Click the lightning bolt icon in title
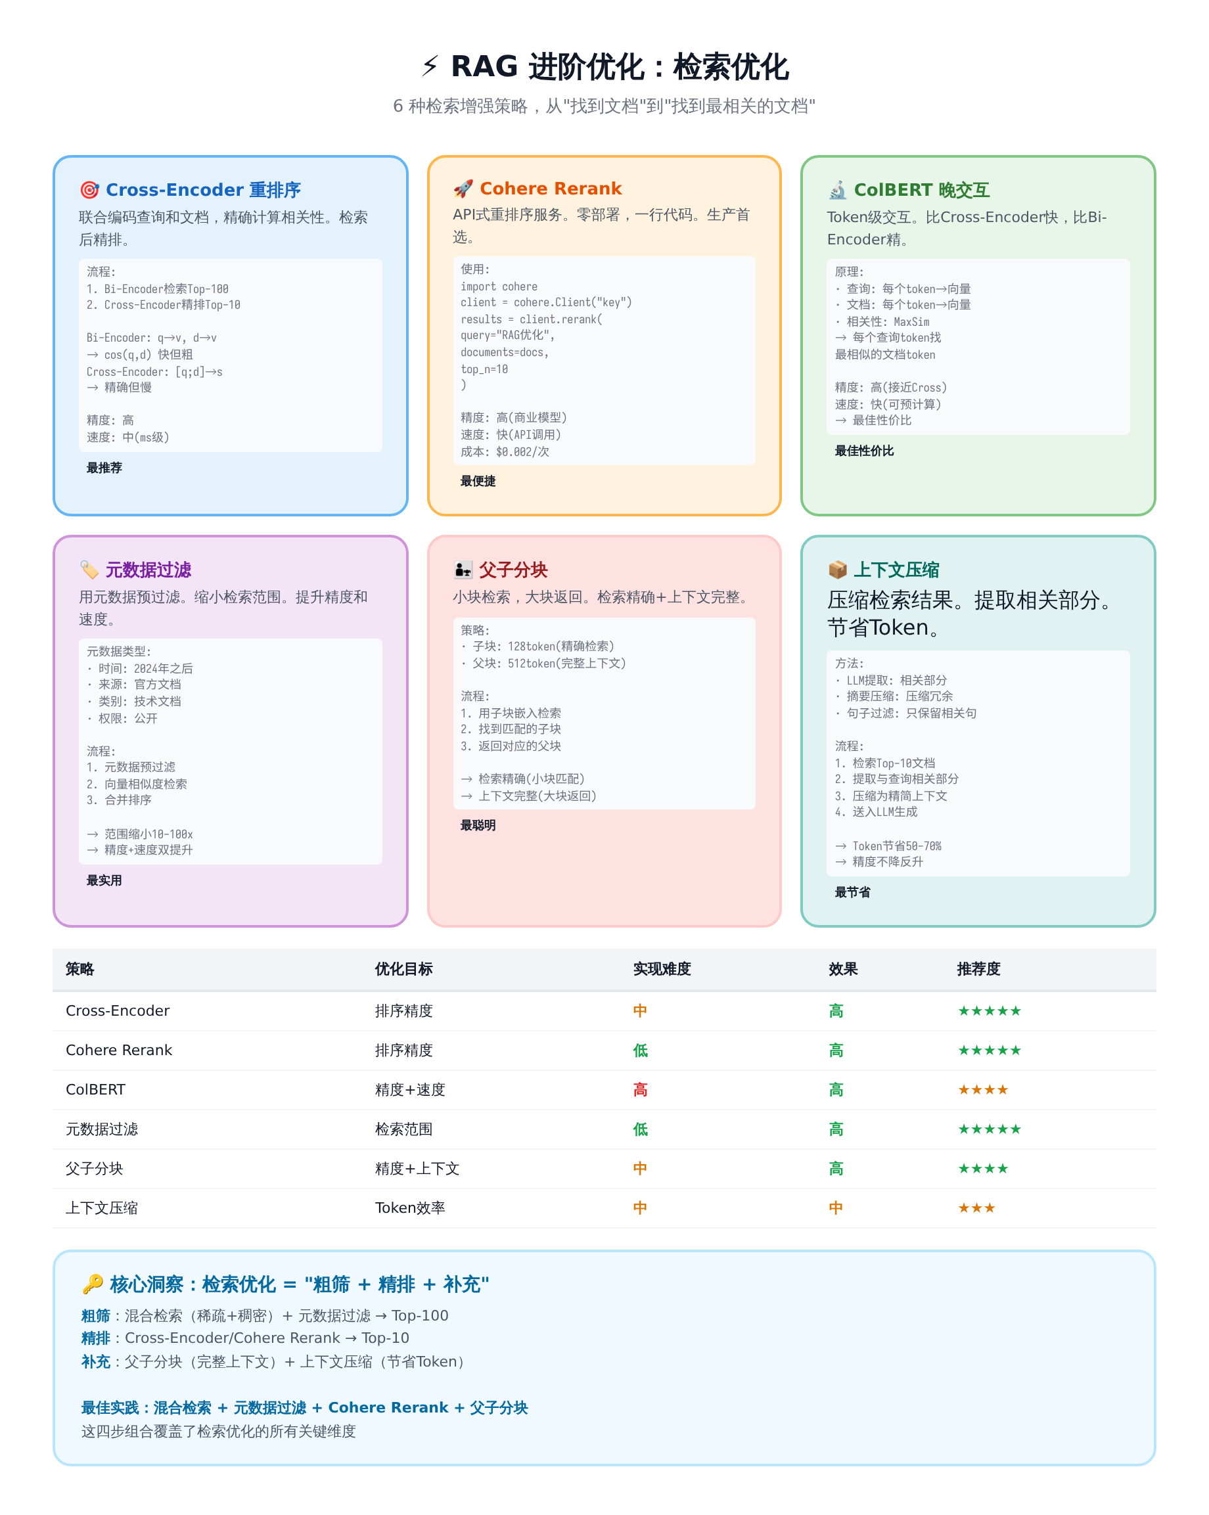This screenshot has width=1209, height=1515. 430,67
